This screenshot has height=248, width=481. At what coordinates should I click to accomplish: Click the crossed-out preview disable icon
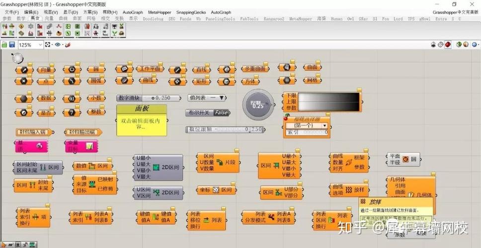pyautogui.click(x=441, y=45)
